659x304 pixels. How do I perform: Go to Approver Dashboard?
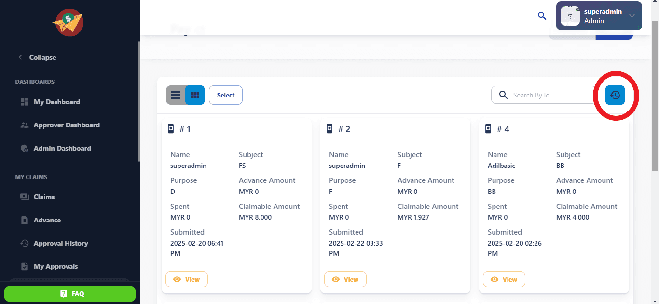click(x=66, y=125)
